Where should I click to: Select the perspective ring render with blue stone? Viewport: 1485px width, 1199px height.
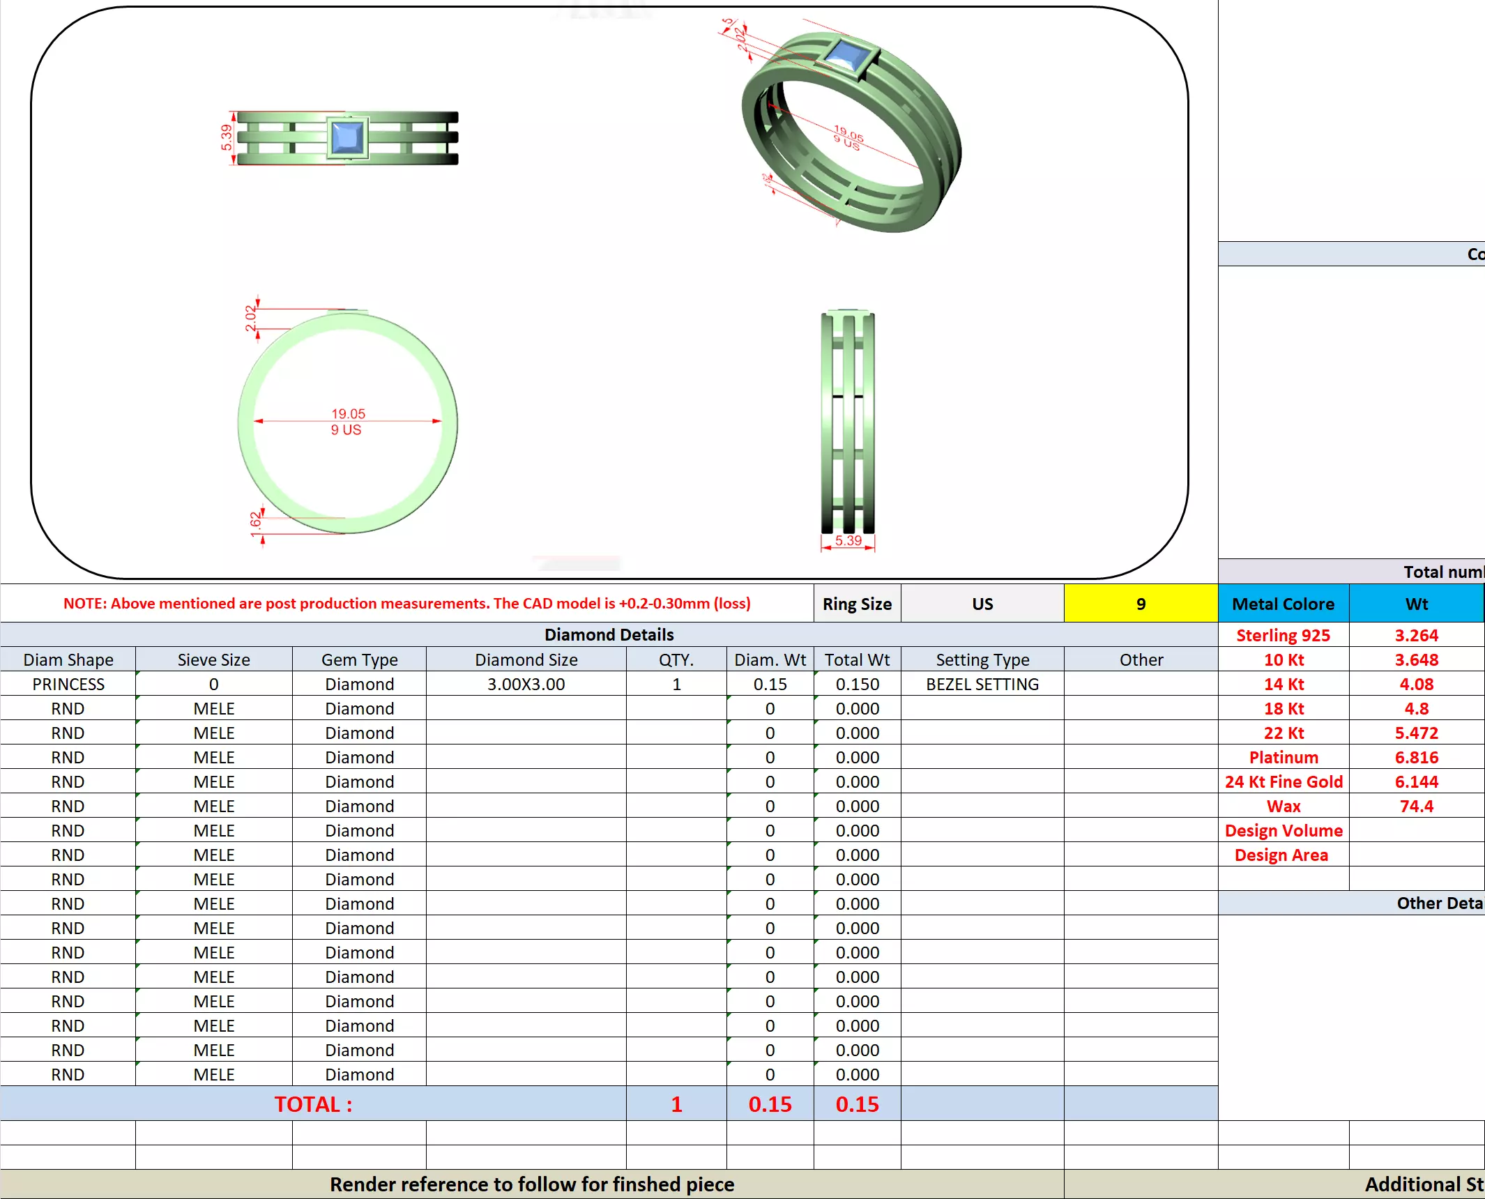tap(851, 131)
